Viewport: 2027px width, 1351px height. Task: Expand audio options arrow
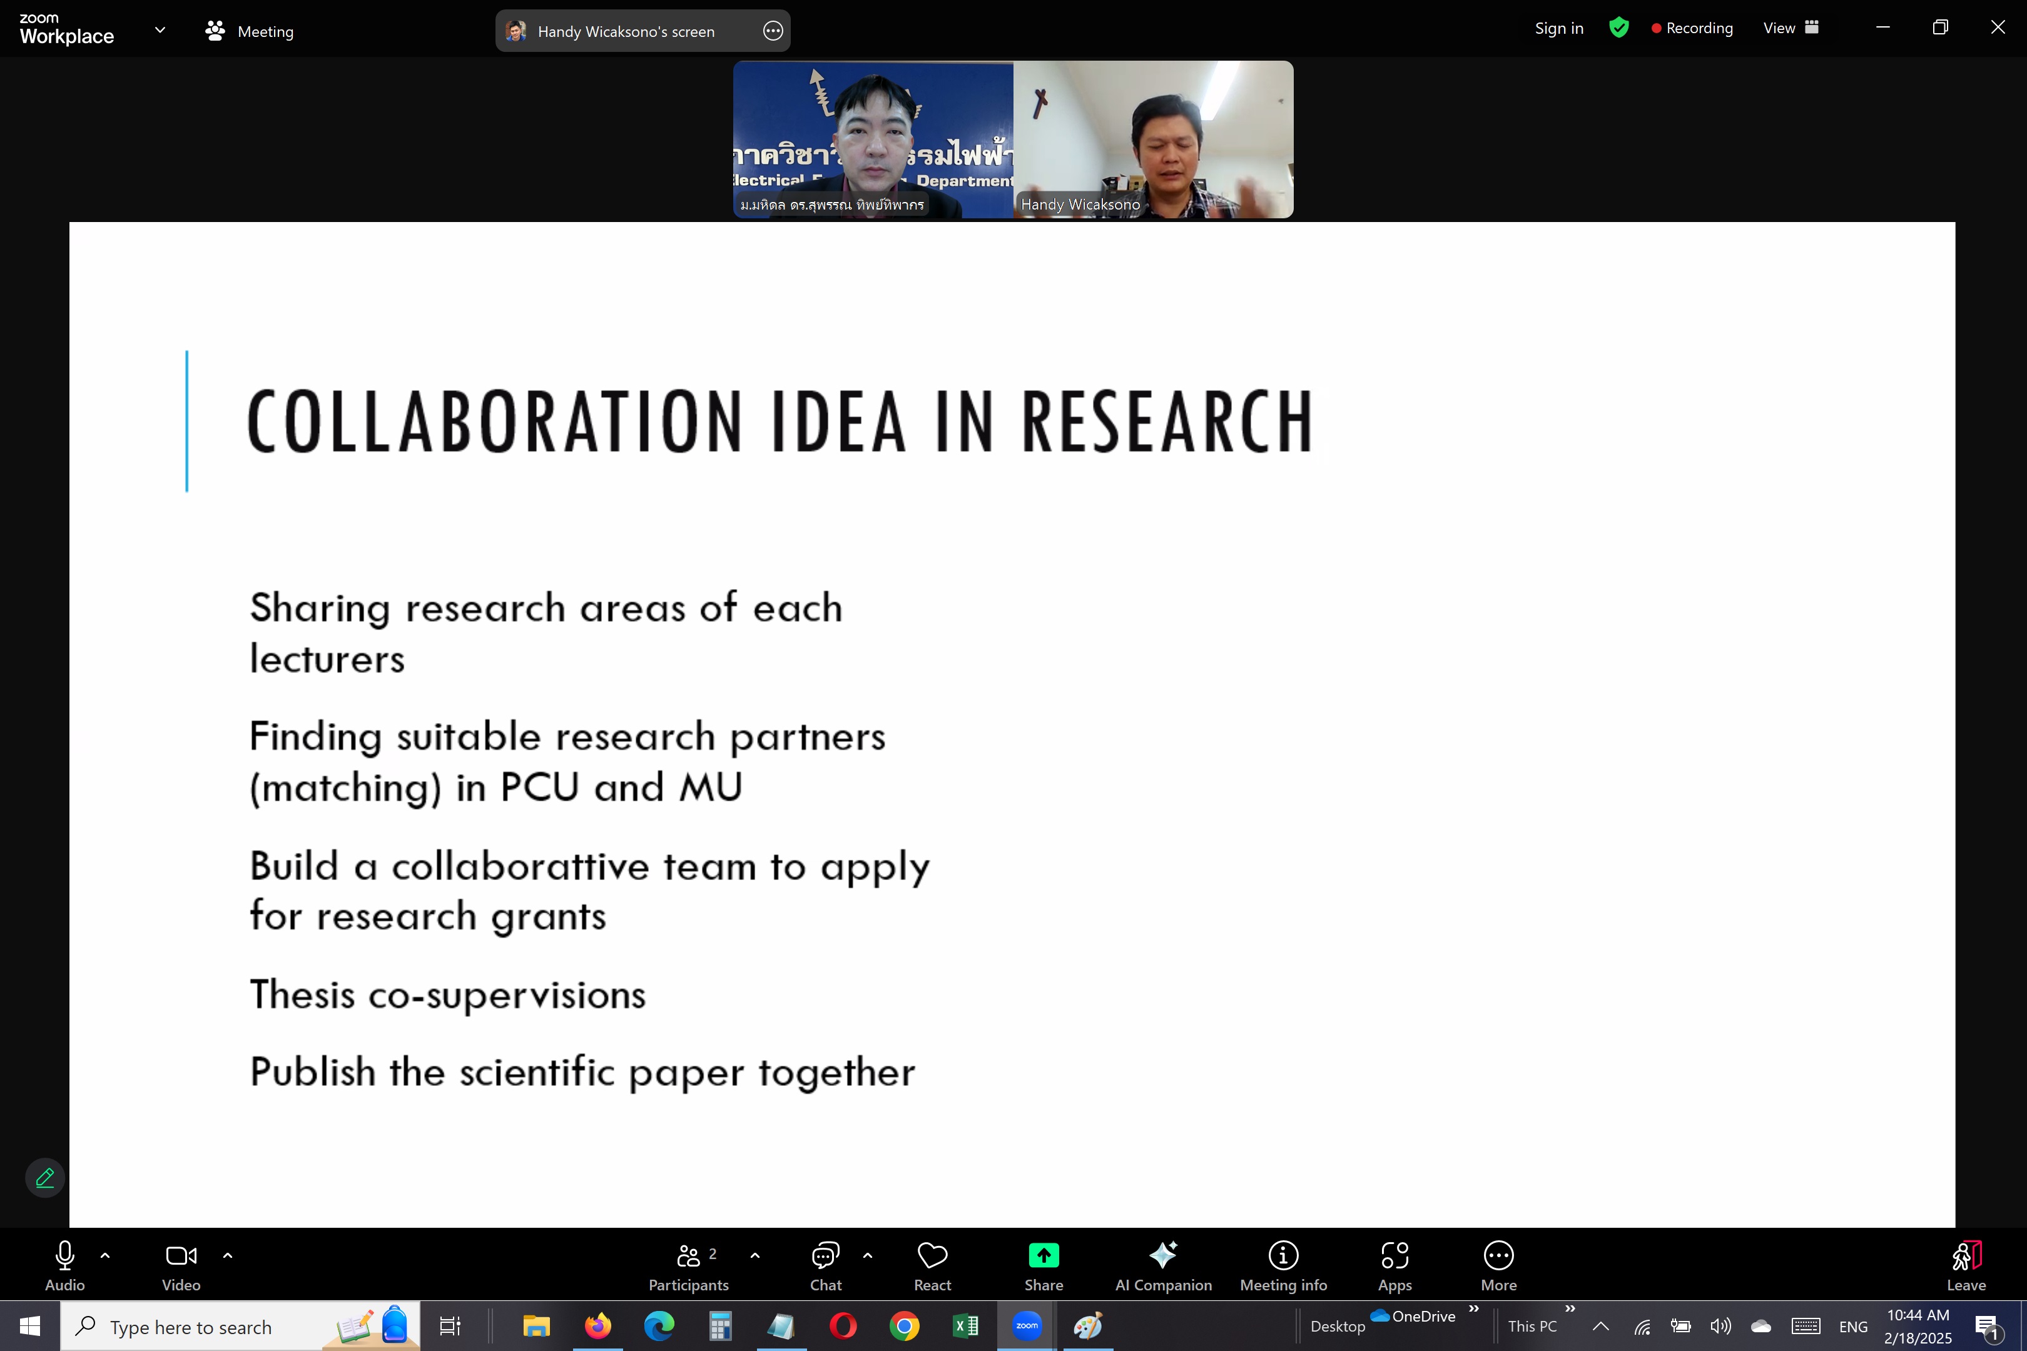[x=105, y=1255]
